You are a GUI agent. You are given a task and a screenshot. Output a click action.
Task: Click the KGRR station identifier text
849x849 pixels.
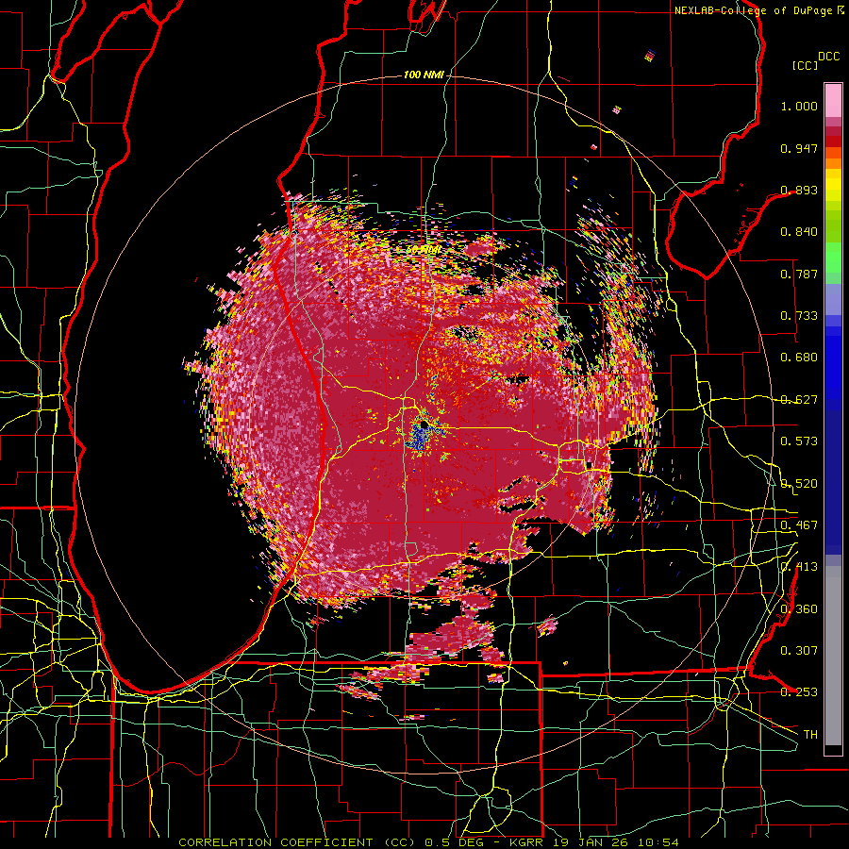526,842
